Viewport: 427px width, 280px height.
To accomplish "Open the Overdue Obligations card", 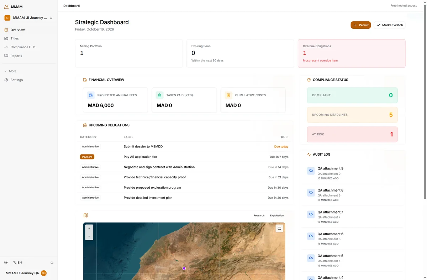I will coord(352,53).
